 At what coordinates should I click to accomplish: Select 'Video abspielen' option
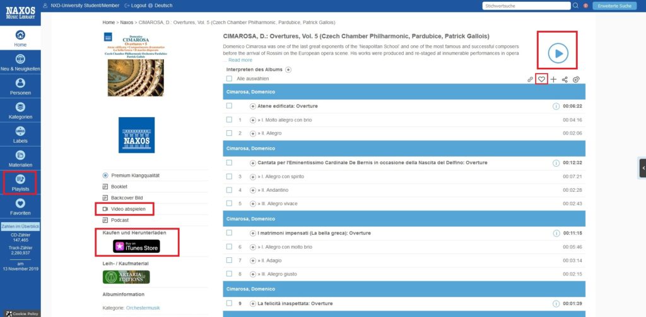point(128,209)
